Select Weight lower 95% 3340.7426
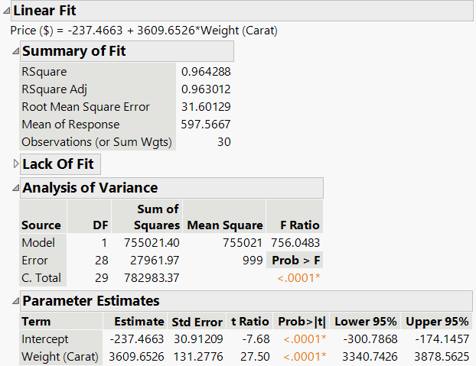 tap(370, 357)
